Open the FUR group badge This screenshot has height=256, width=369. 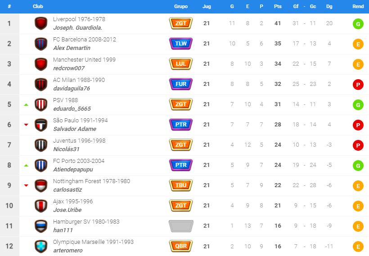(181, 84)
